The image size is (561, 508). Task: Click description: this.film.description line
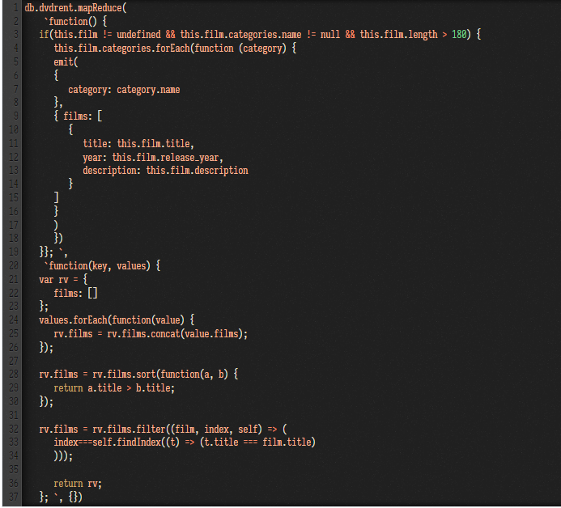pos(165,171)
